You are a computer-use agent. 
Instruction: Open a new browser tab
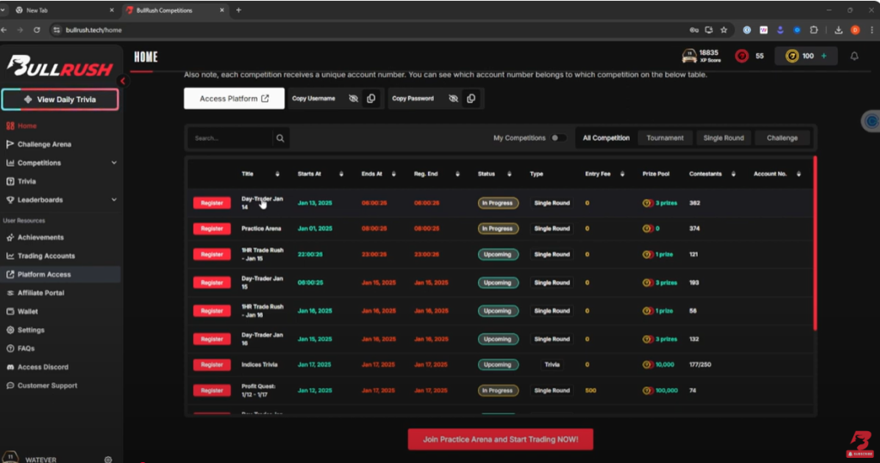tap(239, 10)
